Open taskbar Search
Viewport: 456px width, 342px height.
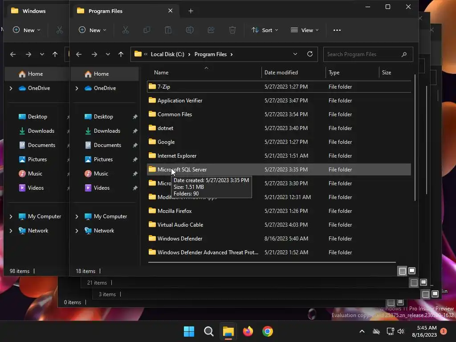pos(209,331)
